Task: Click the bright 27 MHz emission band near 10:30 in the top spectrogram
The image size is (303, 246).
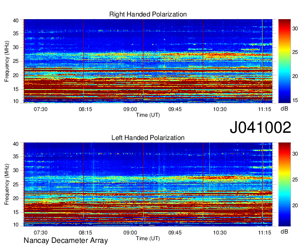Action: (x=220, y=55)
